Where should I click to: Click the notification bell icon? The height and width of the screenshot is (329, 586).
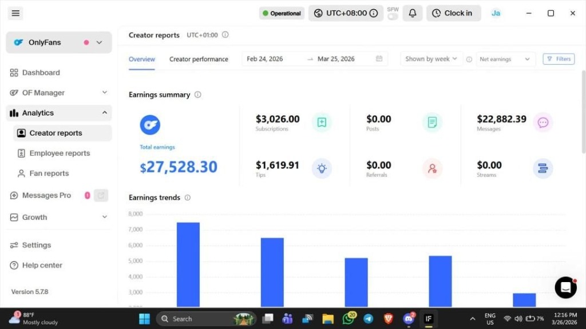tap(412, 13)
